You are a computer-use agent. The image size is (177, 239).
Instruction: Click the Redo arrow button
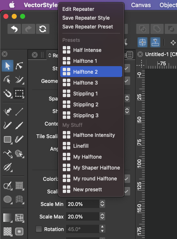pos(28,29)
